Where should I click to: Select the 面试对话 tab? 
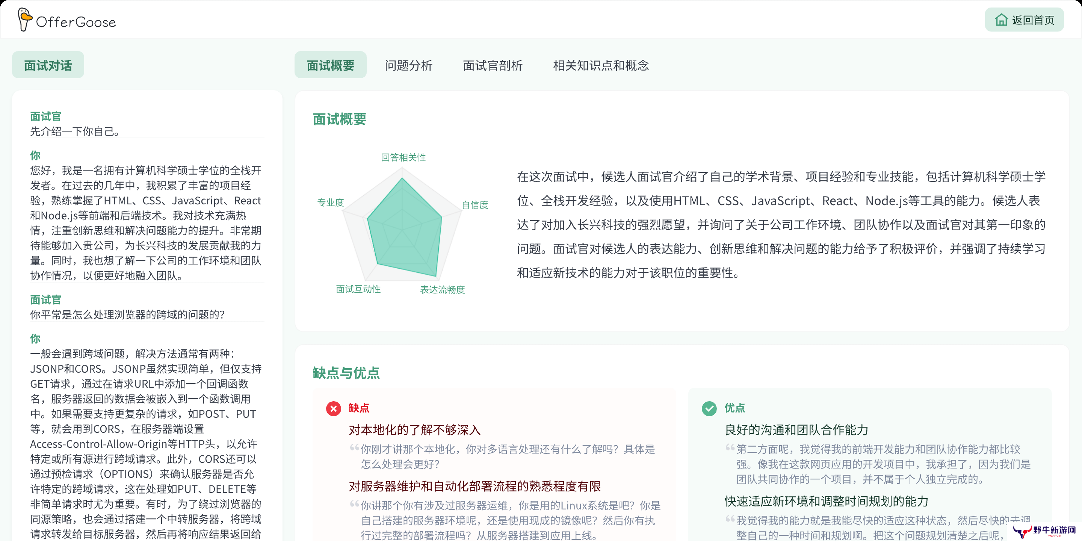click(48, 65)
